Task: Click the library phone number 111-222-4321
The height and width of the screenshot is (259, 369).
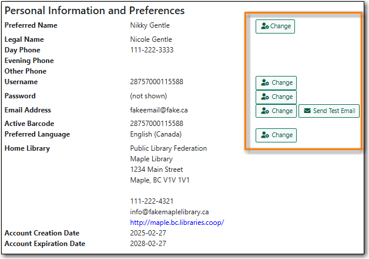Action: (152, 201)
